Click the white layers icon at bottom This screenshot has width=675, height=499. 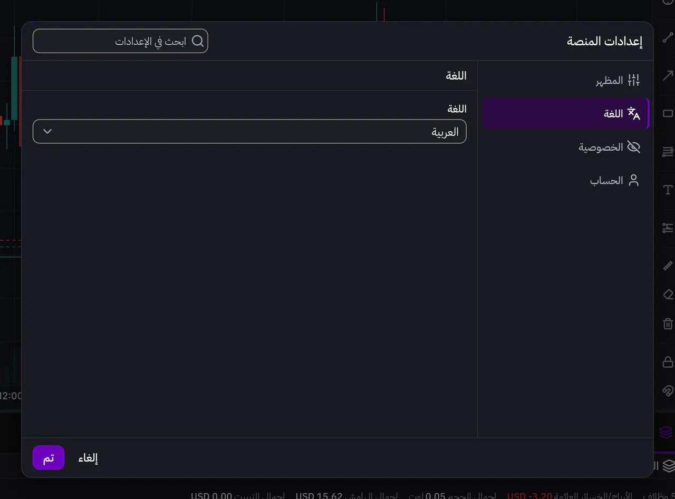click(x=669, y=466)
